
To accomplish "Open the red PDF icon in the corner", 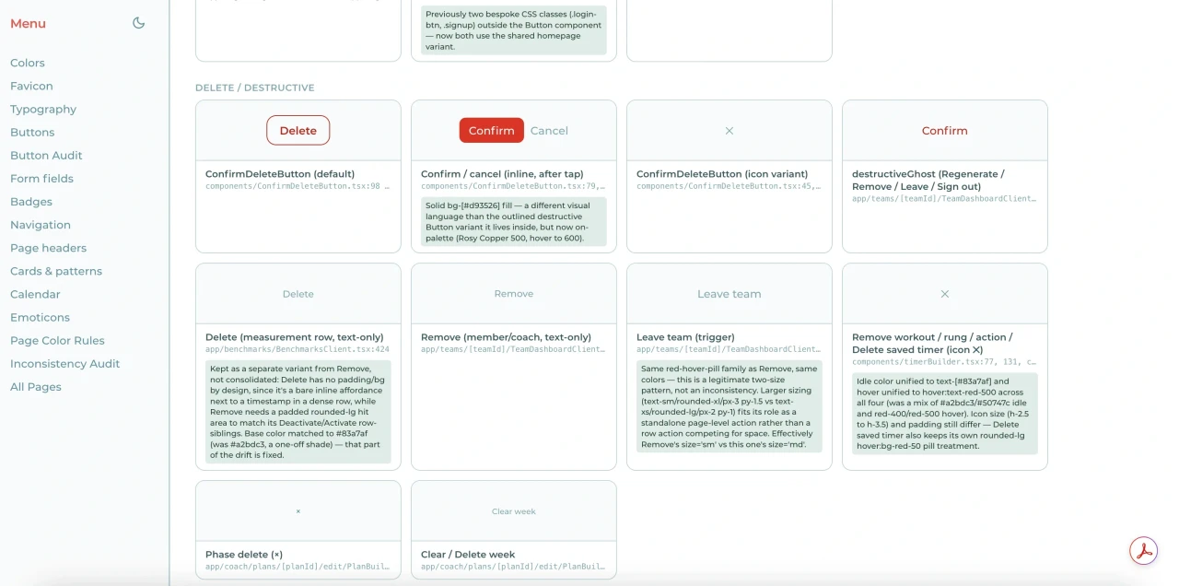I will coord(1144,551).
